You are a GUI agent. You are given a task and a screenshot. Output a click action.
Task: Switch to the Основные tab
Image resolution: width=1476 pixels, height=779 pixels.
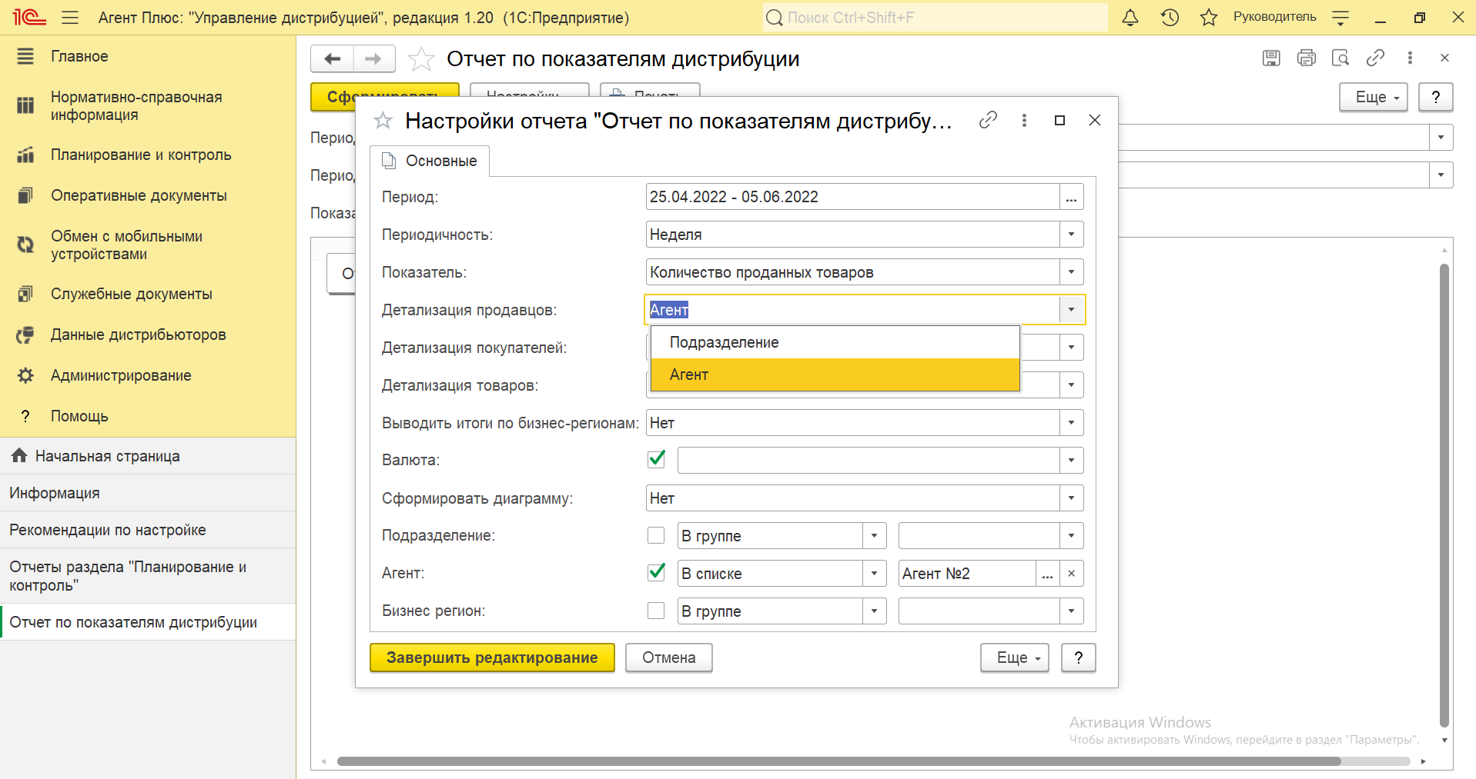430,161
